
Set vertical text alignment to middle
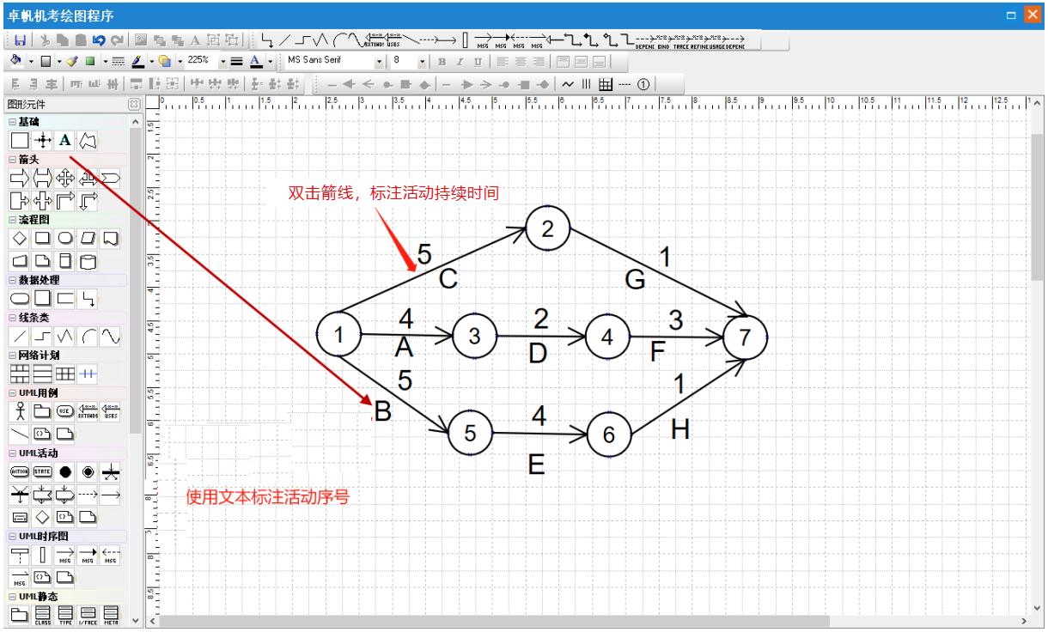pyautogui.click(x=582, y=62)
